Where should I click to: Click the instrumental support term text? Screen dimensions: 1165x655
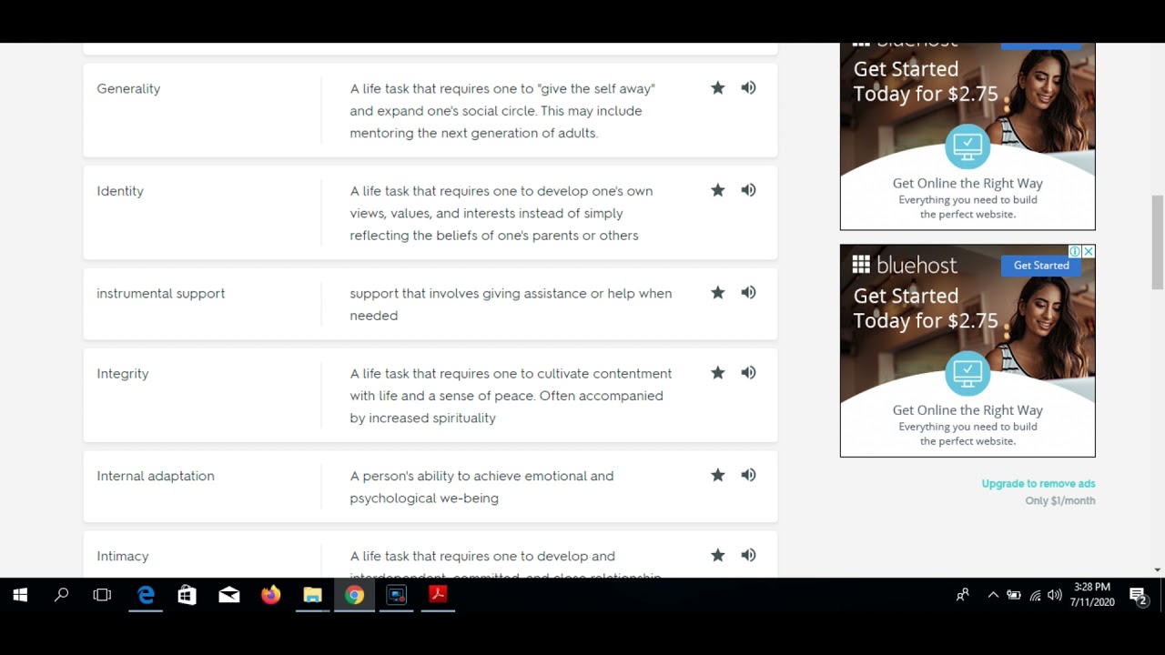pos(161,293)
